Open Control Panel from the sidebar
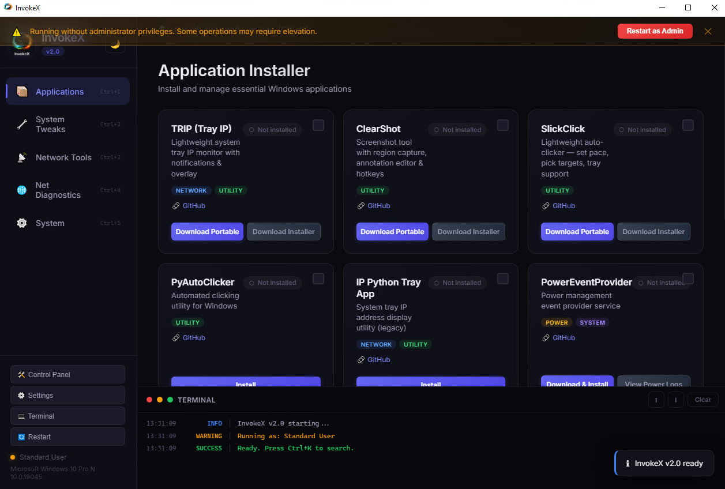Image resolution: width=725 pixels, height=489 pixels. point(67,374)
